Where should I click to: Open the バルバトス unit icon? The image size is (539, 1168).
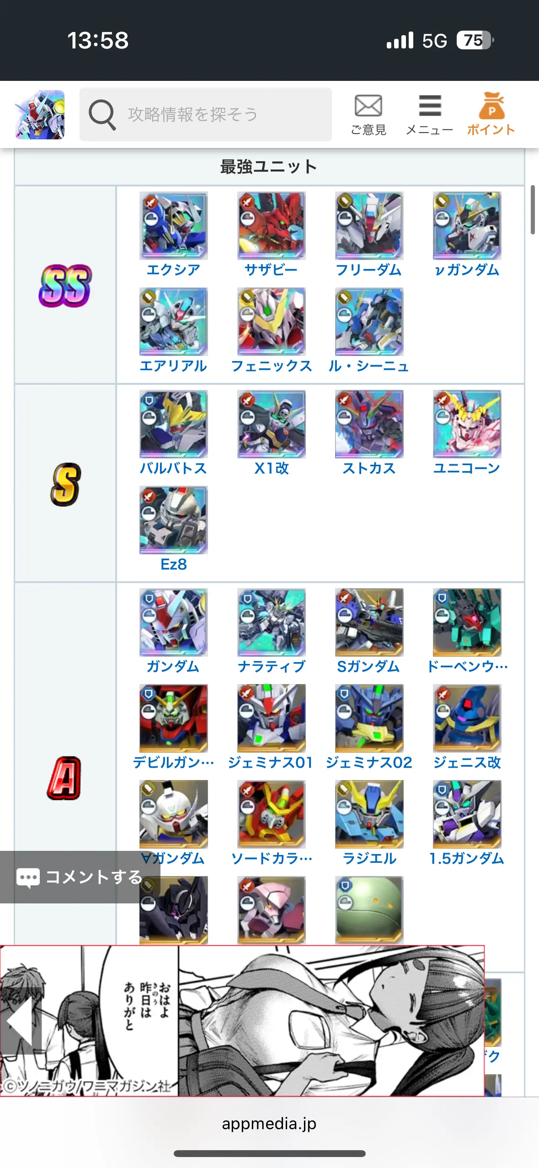(x=173, y=424)
